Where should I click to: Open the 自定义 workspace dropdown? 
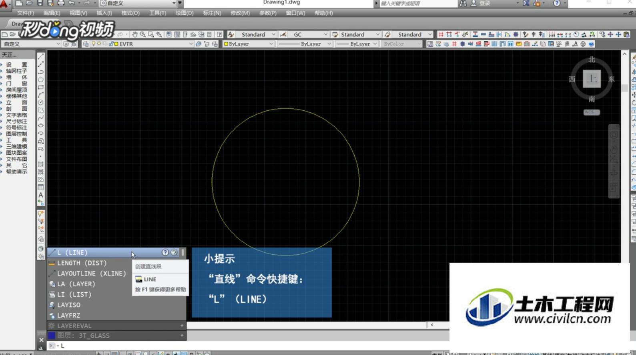pyautogui.click(x=58, y=44)
